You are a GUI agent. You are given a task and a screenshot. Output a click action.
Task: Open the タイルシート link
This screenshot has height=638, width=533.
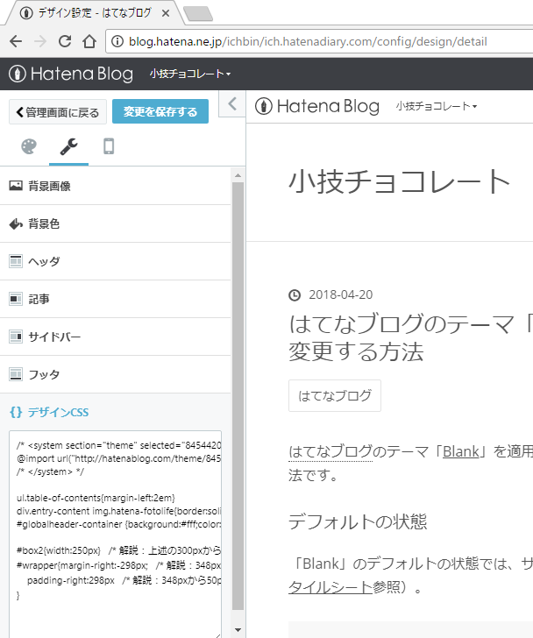330,587
